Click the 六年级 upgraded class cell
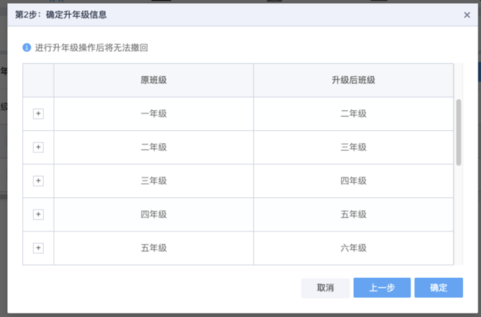This screenshot has width=481, height=317. click(x=353, y=248)
